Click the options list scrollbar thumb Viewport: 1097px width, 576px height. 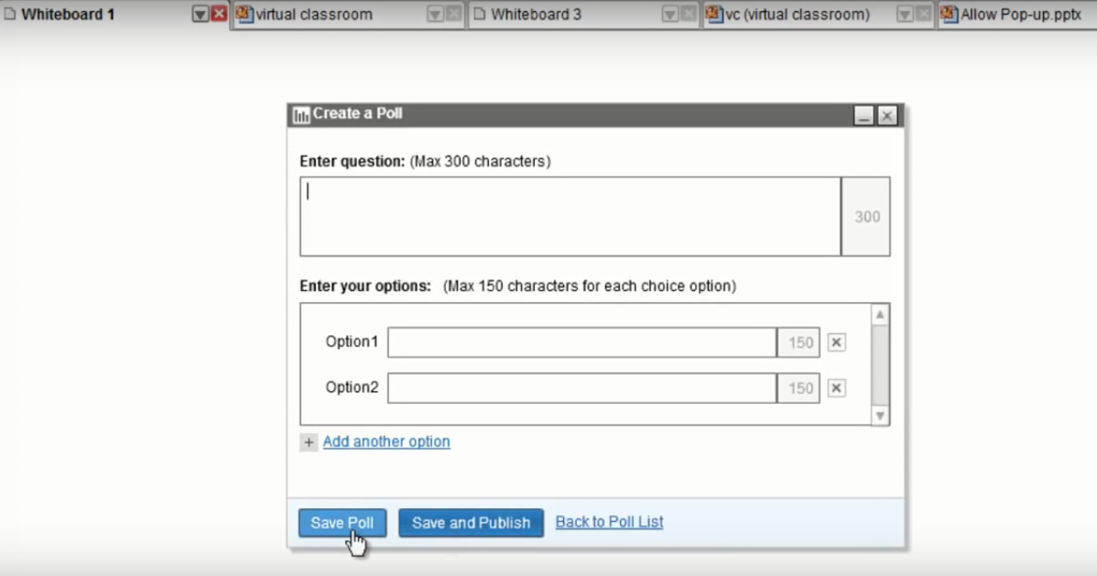[x=880, y=364]
